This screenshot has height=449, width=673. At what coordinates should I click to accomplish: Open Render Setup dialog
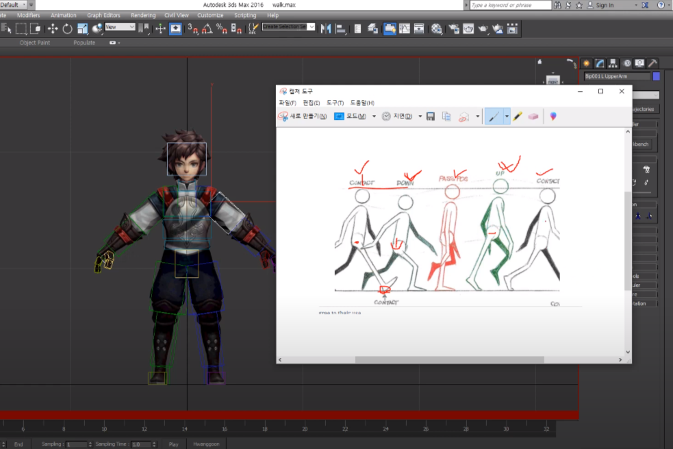pos(454,29)
